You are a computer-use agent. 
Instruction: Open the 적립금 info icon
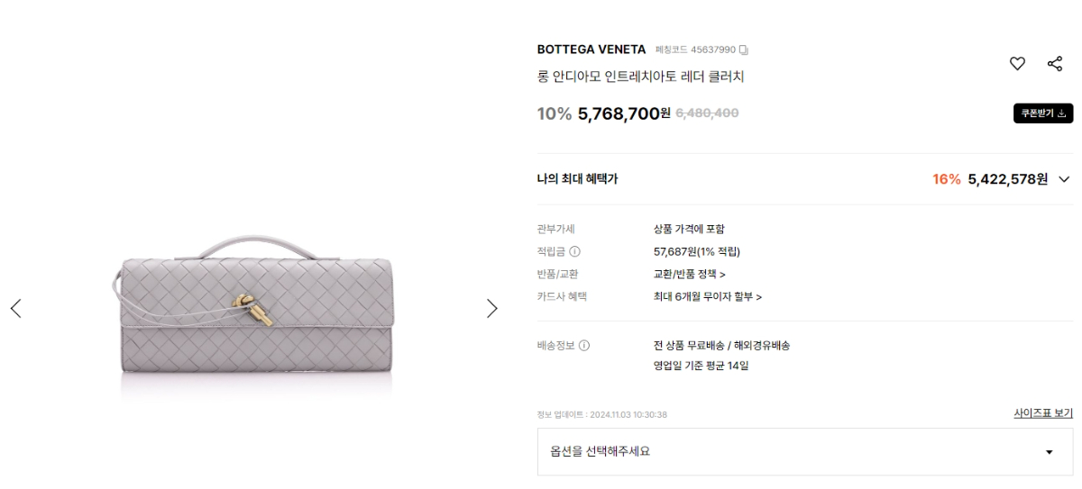pos(574,251)
